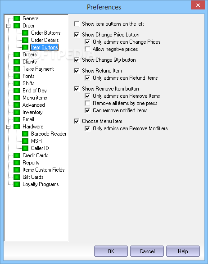Click the green icon beside Orders
The height and width of the screenshot is (264, 208).
click(17, 55)
